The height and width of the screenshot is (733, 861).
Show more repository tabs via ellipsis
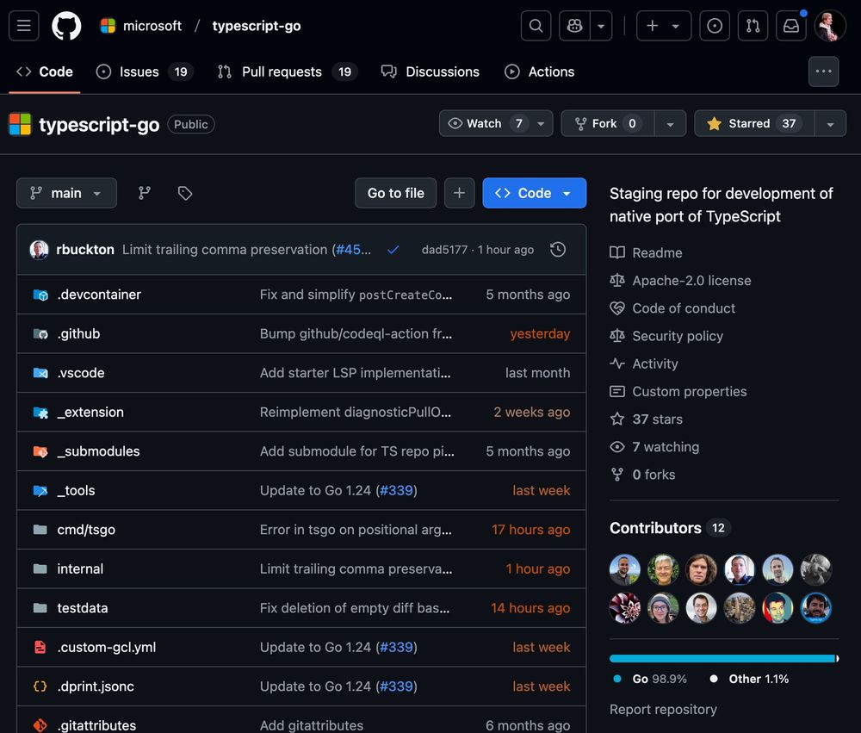tap(823, 71)
